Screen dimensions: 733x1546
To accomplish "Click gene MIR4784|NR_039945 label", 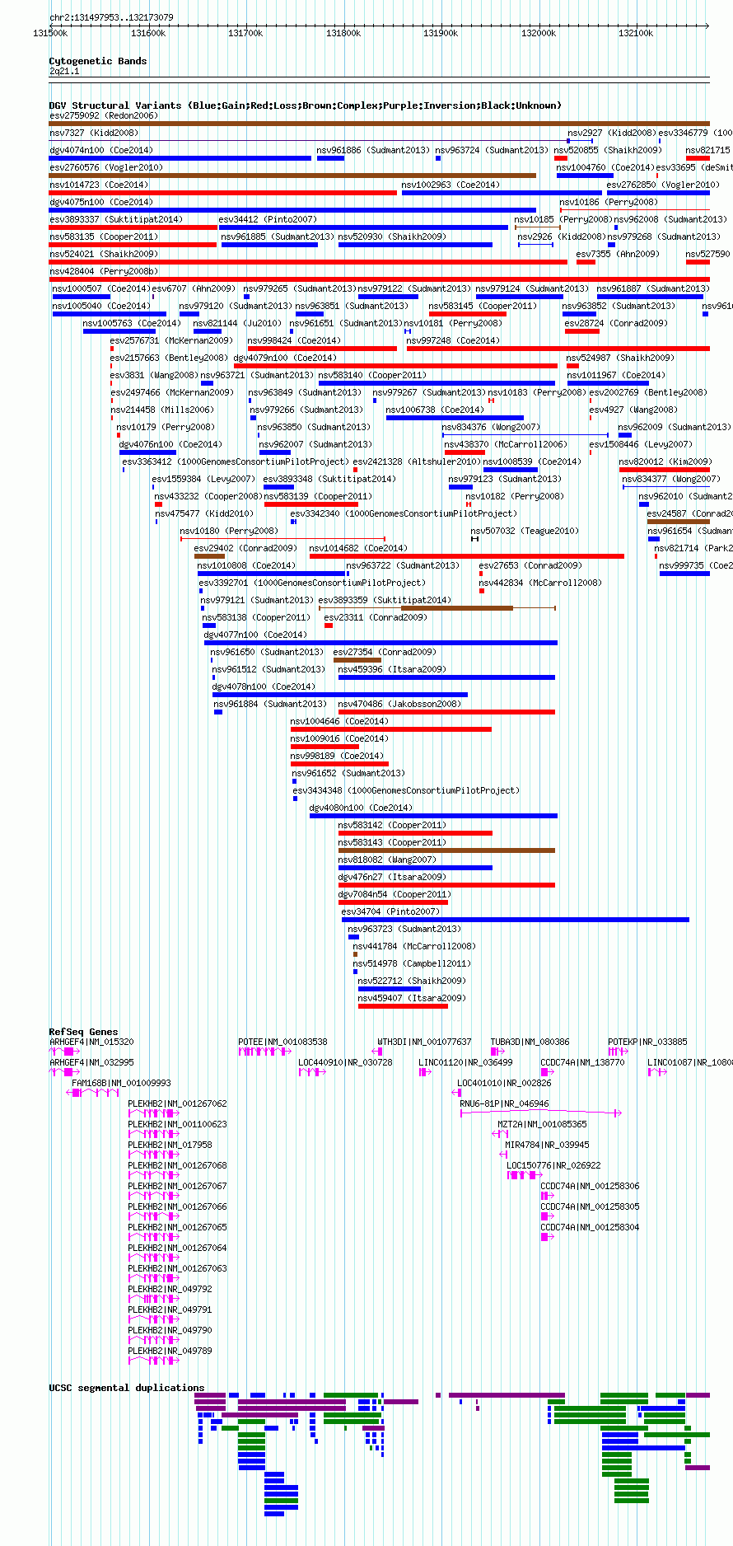I will point(547,1145).
